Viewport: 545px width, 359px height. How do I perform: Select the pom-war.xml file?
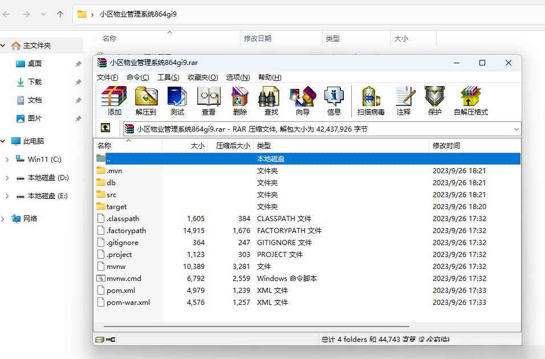tap(307, 303)
